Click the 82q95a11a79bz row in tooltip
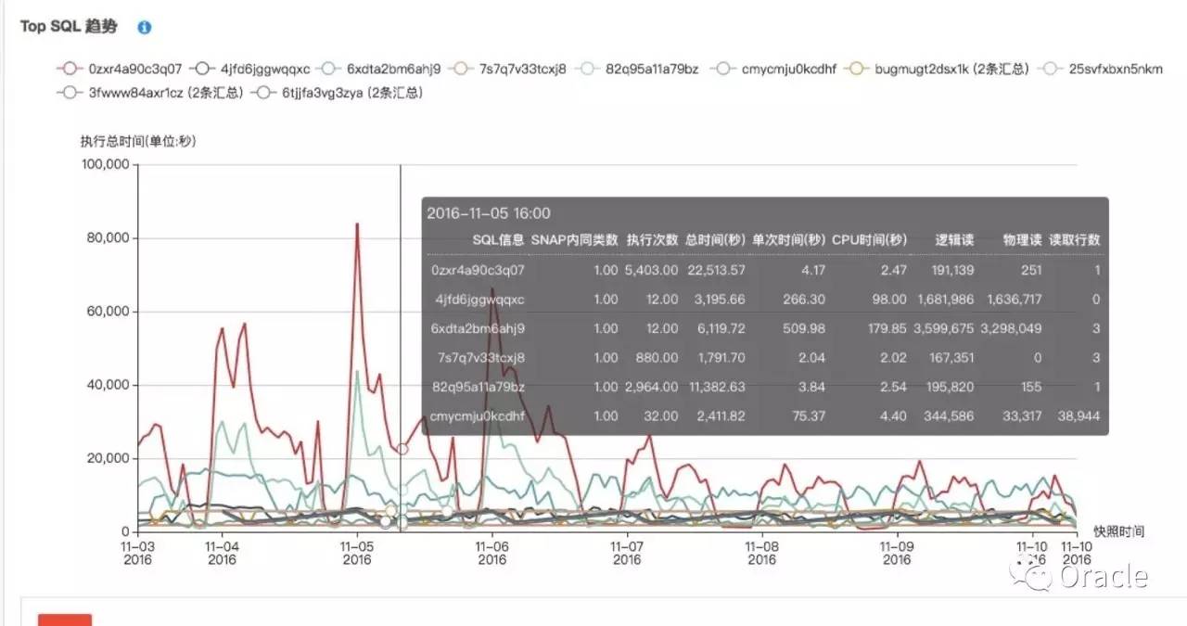The height and width of the screenshot is (626, 1187). [x=765, y=387]
